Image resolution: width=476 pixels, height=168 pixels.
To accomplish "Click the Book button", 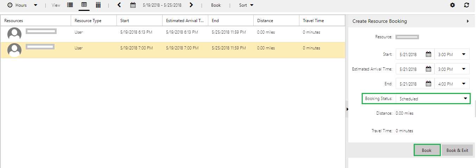I will [x=427, y=150].
